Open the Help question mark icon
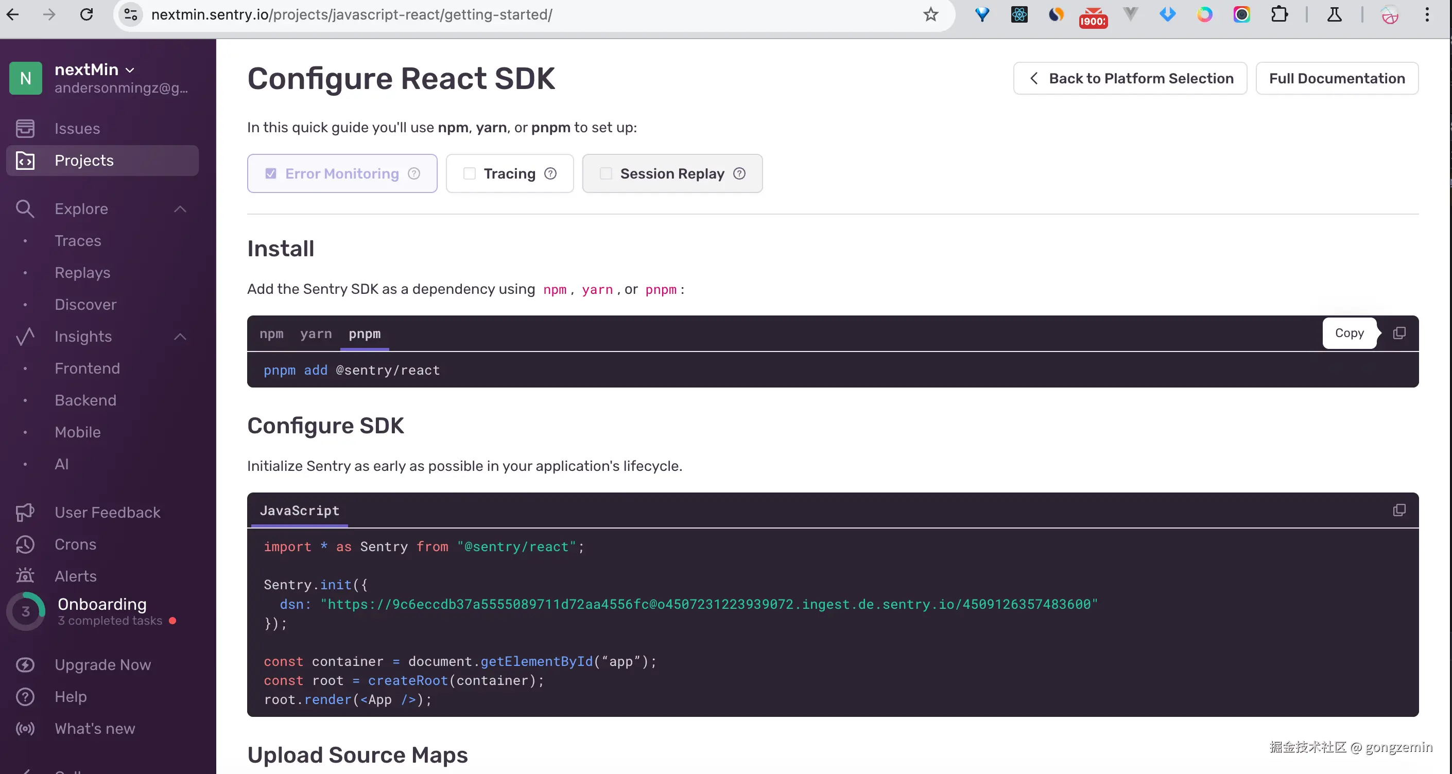This screenshot has width=1452, height=774. [25, 696]
